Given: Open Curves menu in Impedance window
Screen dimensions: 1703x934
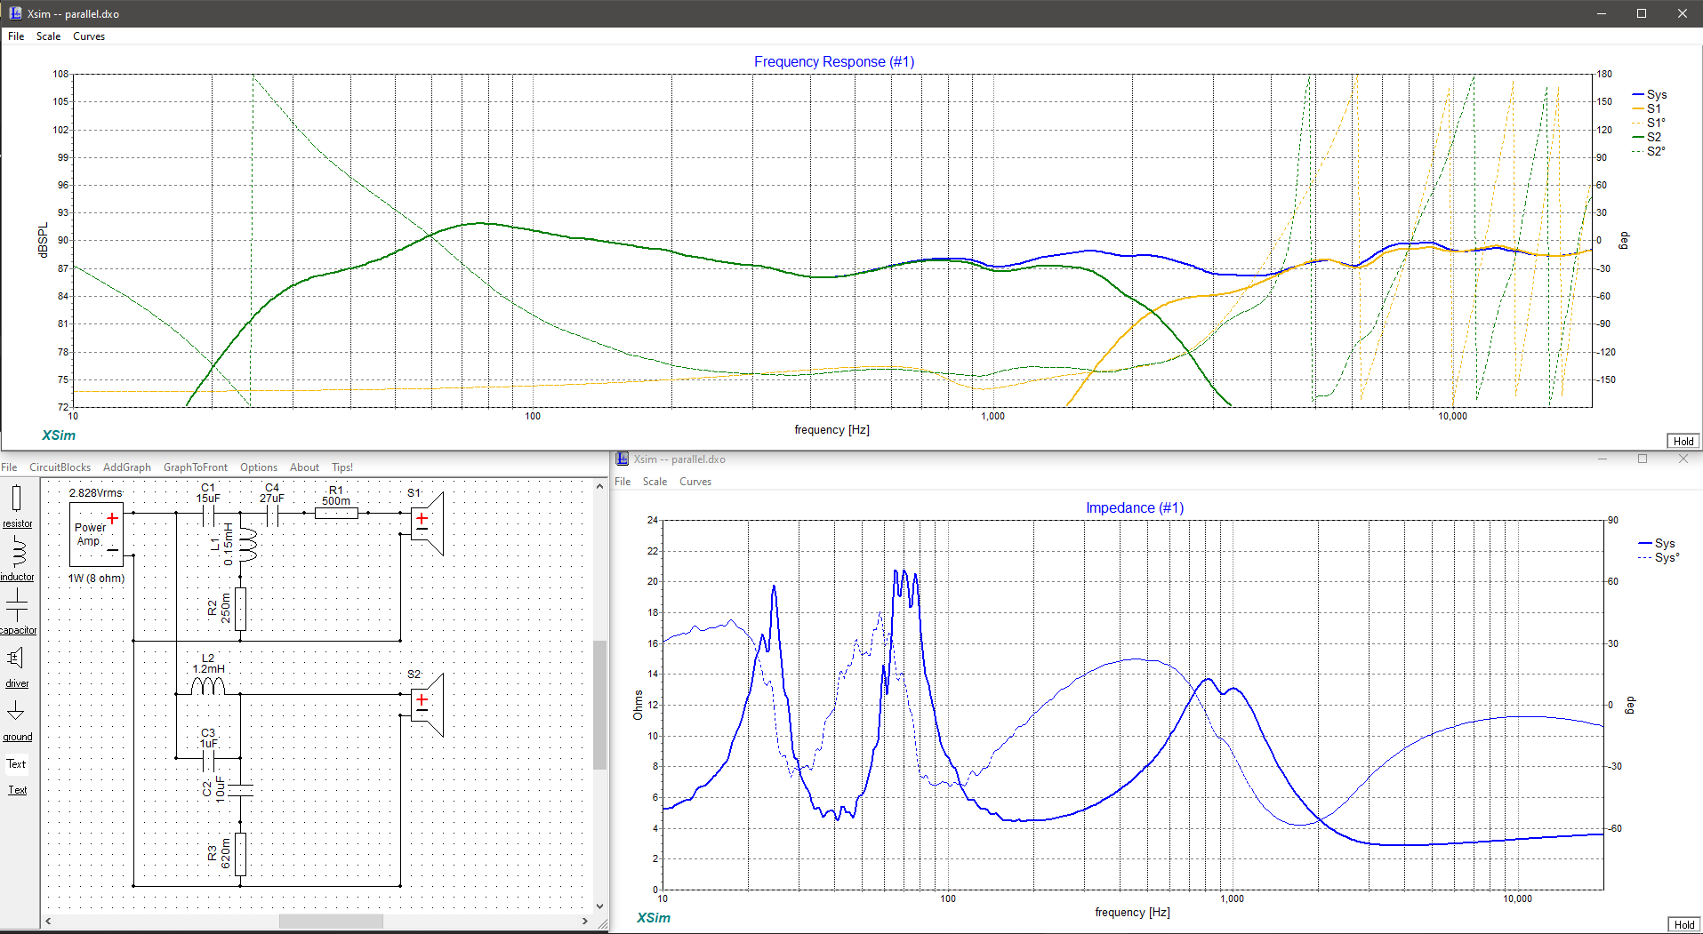Looking at the screenshot, I should (x=695, y=482).
